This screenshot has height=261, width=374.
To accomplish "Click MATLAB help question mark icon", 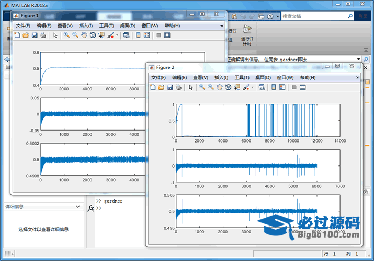I will pyautogui.click(x=270, y=16).
